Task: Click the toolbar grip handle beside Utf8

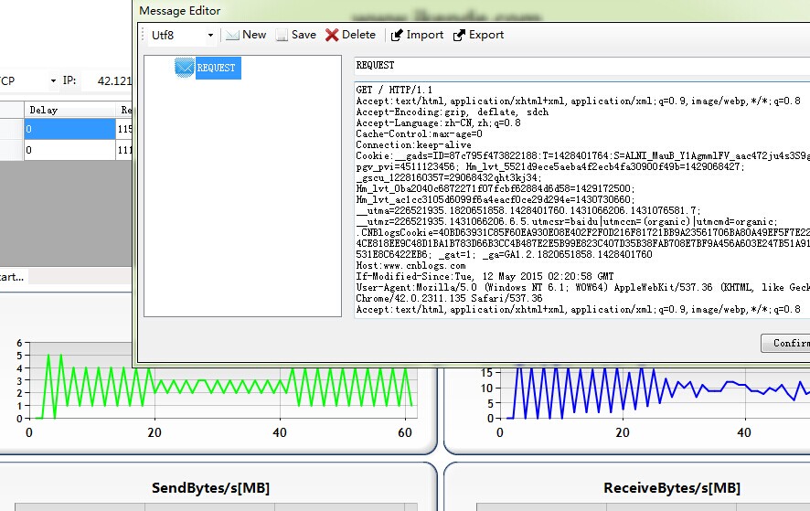Action: click(x=144, y=35)
